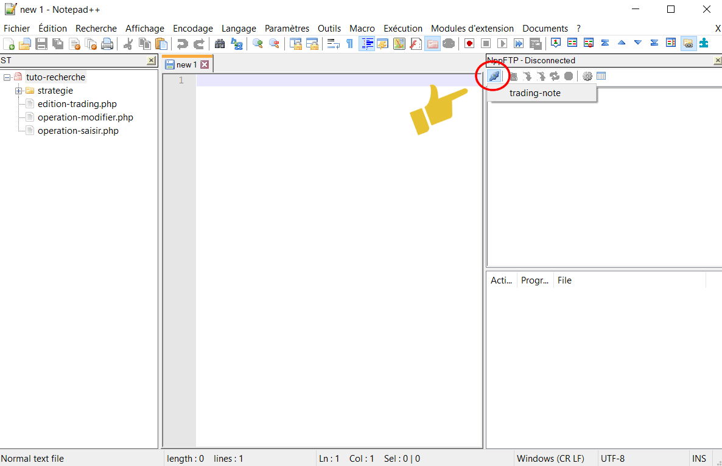This screenshot has width=722, height=466.
Task: Open the Édition menu
Action: pos(52,29)
